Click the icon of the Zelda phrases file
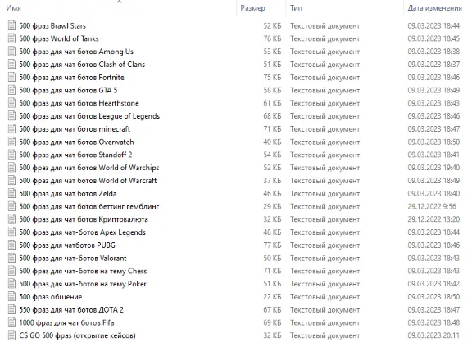Image resolution: width=472 pixels, height=351 pixels. 11,194
